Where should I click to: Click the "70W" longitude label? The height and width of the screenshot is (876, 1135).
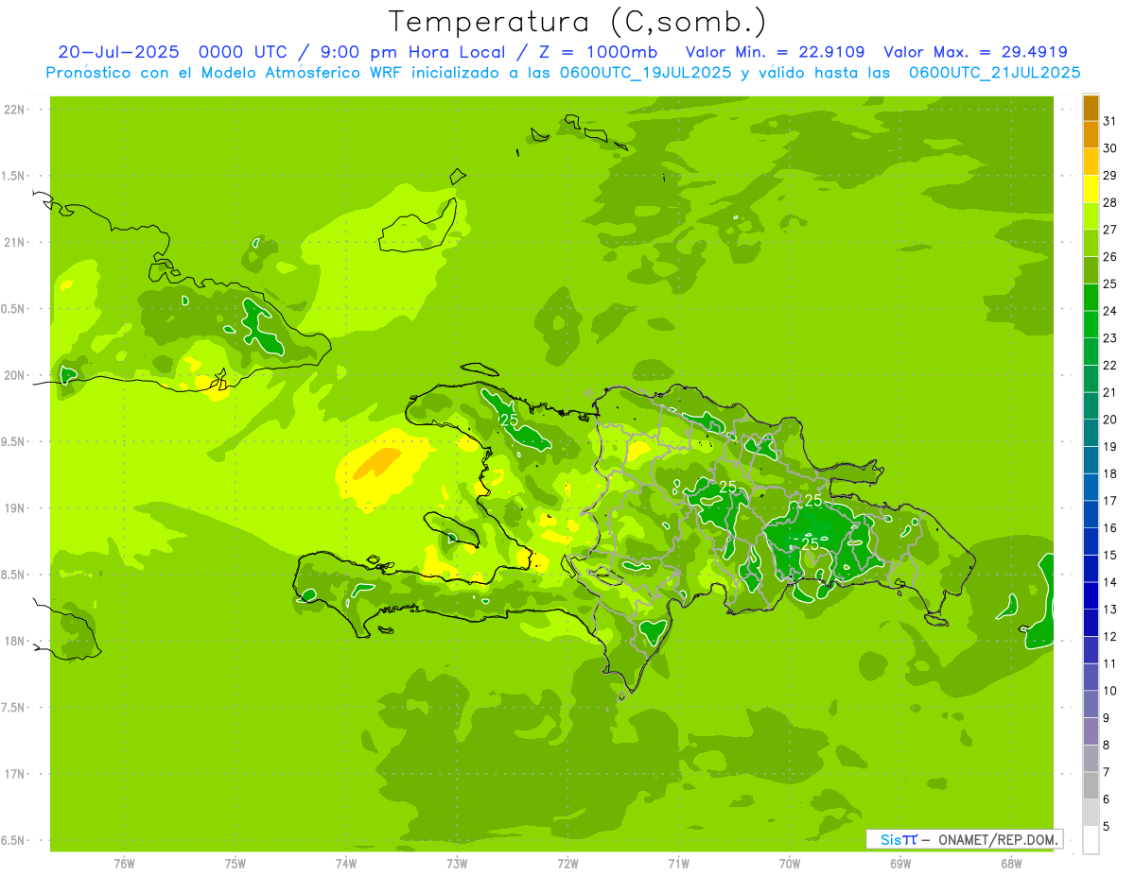790,864
